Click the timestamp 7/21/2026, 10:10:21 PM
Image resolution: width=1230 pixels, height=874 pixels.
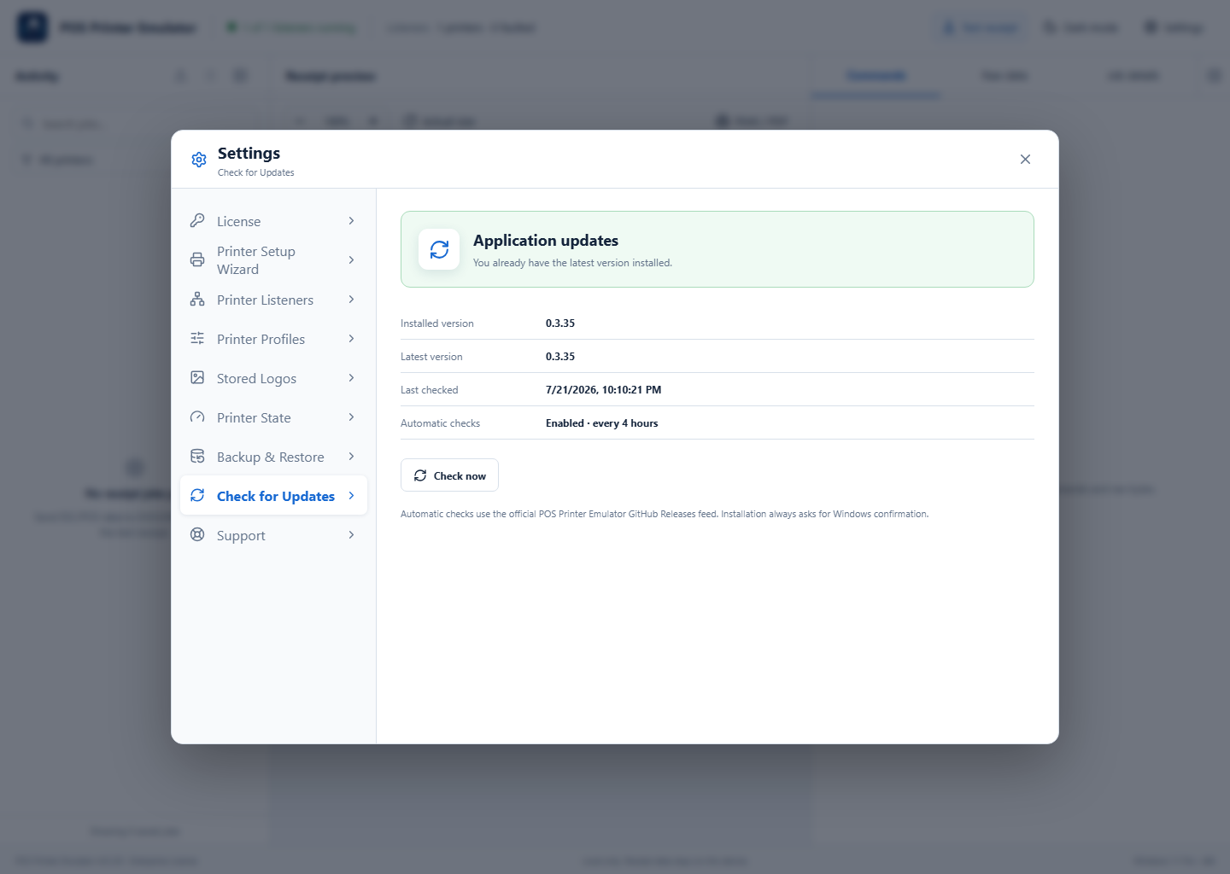604,390
